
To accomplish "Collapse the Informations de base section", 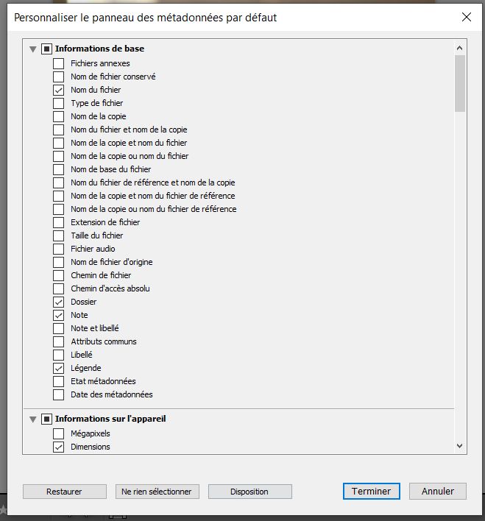I will (x=32, y=49).
